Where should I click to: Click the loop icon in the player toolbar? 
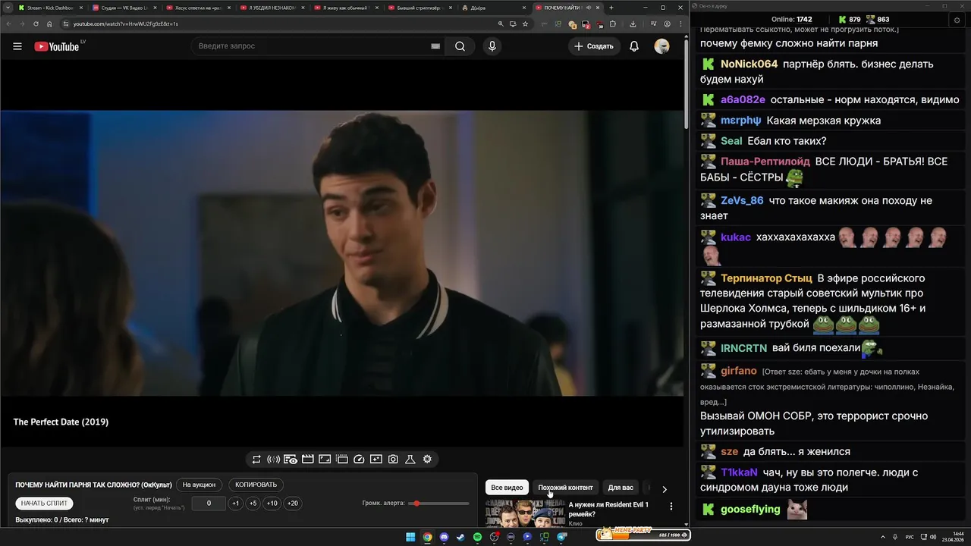(256, 460)
